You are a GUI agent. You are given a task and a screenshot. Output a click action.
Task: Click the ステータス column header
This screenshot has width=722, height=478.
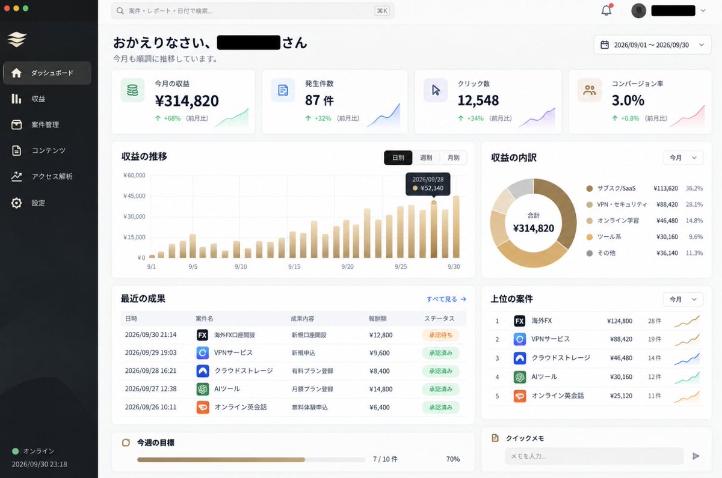coord(439,318)
